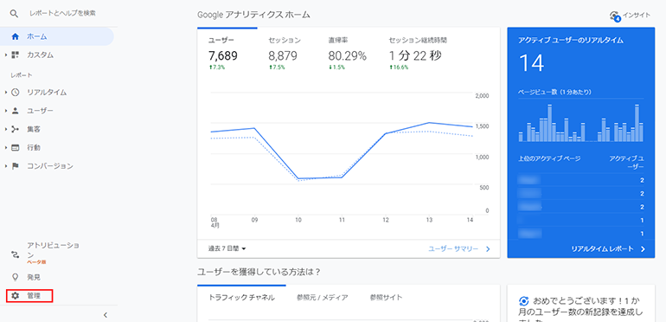Click the Attribution path icon
This screenshot has height=322, width=666.
16,254
